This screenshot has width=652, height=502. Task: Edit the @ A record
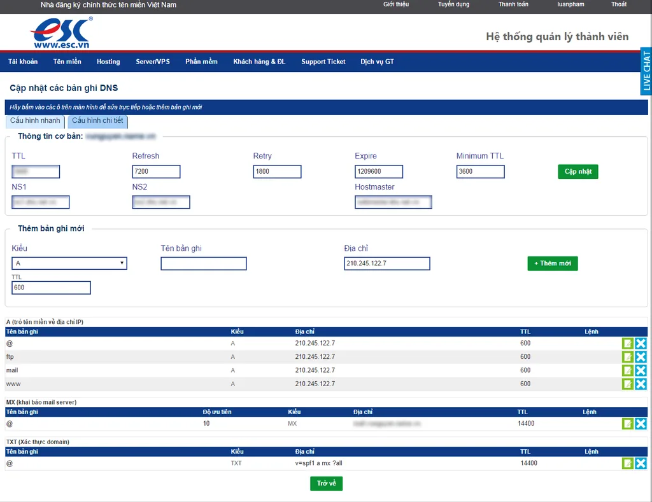(x=627, y=343)
